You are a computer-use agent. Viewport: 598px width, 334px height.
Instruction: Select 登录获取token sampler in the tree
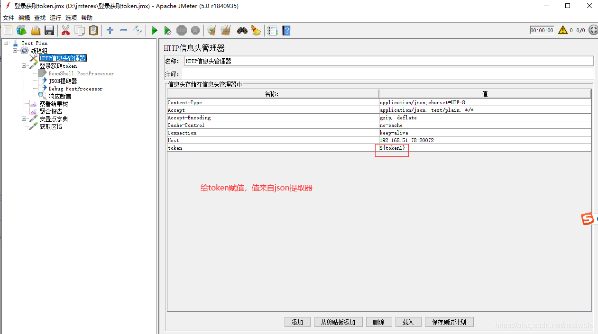(x=58, y=66)
